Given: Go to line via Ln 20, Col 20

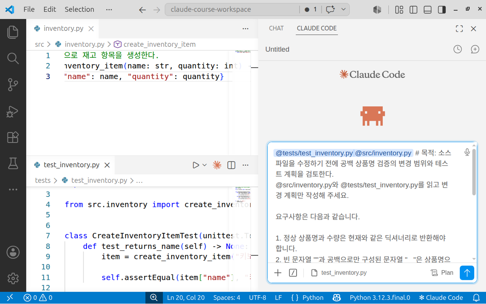Looking at the screenshot, I should click(186, 298).
